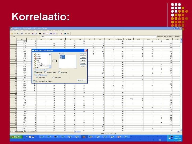Open the File menu

pyautogui.click(x=11, y=31)
